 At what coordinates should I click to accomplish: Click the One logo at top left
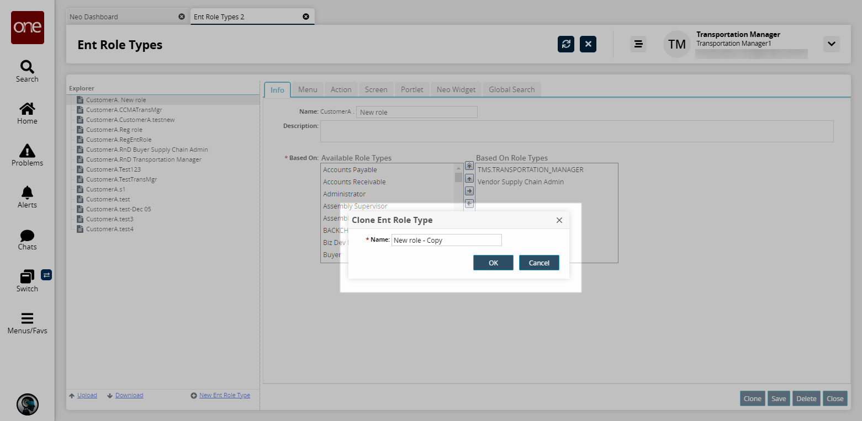(x=28, y=28)
